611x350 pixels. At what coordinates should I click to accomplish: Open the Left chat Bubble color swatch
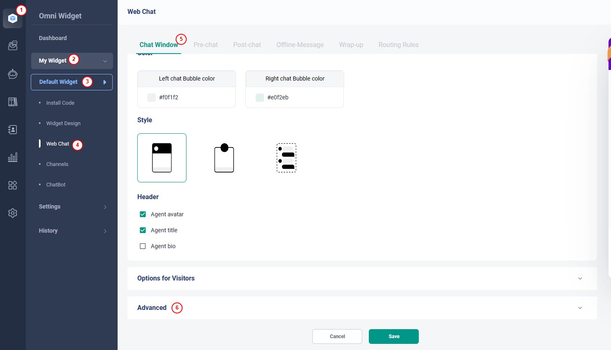[x=152, y=97]
